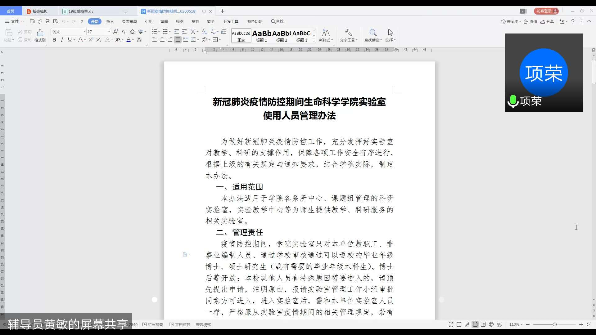Open the font name dropdown (仿宋)
Image resolution: width=596 pixels, height=335 pixels.
(x=84, y=32)
